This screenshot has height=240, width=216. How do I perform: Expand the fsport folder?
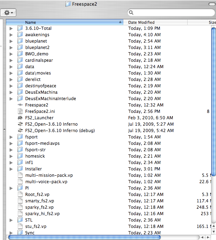pos(11,137)
